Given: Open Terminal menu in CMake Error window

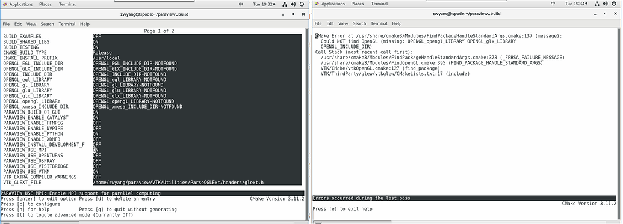Looking at the screenshot, I should [379, 24].
